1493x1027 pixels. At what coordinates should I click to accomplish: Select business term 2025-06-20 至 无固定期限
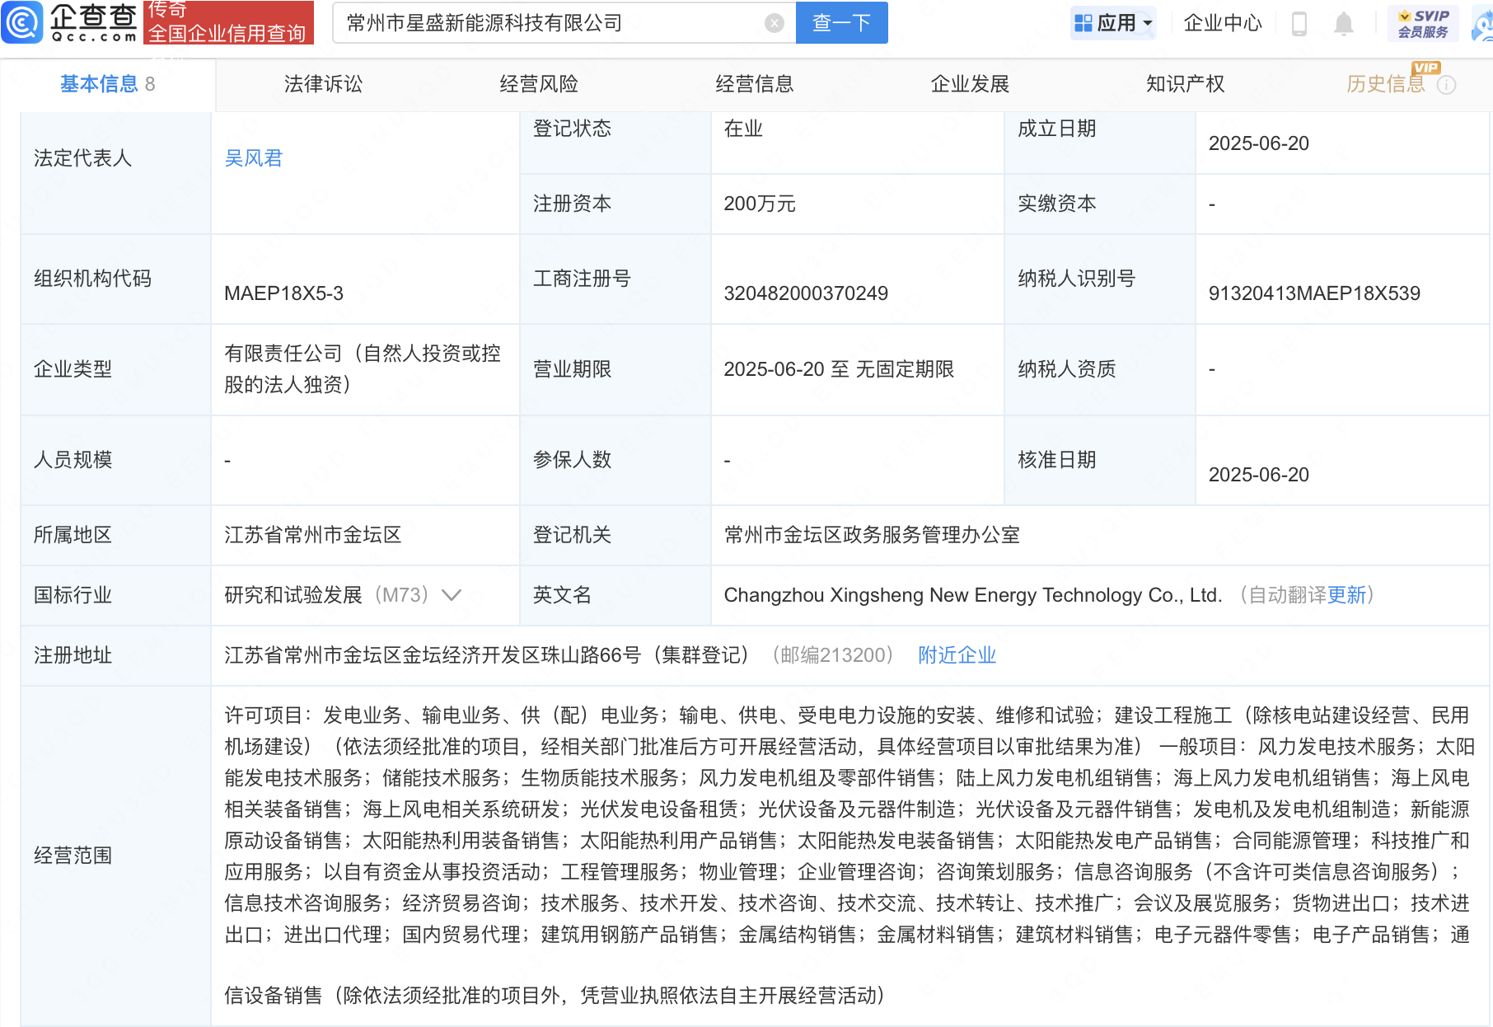[x=839, y=369]
